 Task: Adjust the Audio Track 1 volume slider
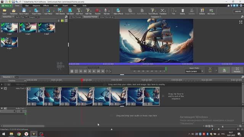(x=8, y=111)
